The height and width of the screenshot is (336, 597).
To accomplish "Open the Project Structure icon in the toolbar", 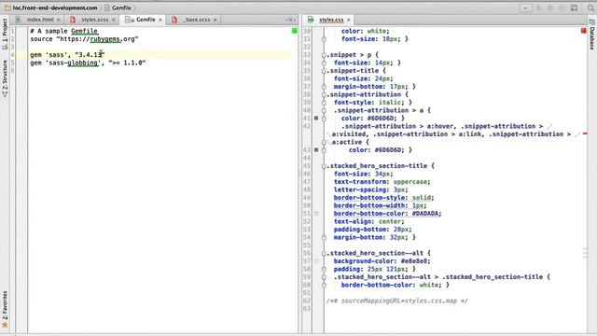I will pos(575,8).
